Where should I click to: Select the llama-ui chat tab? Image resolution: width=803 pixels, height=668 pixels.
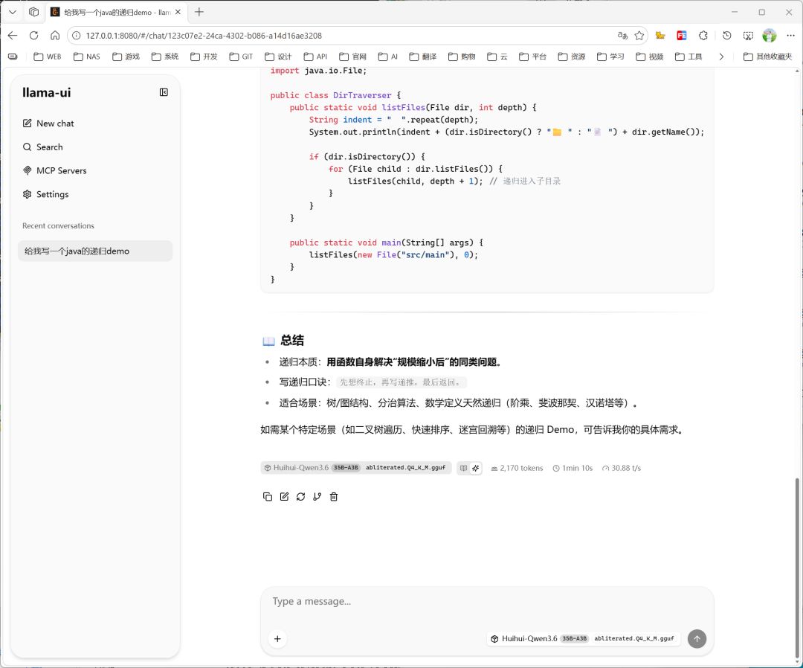(x=116, y=12)
